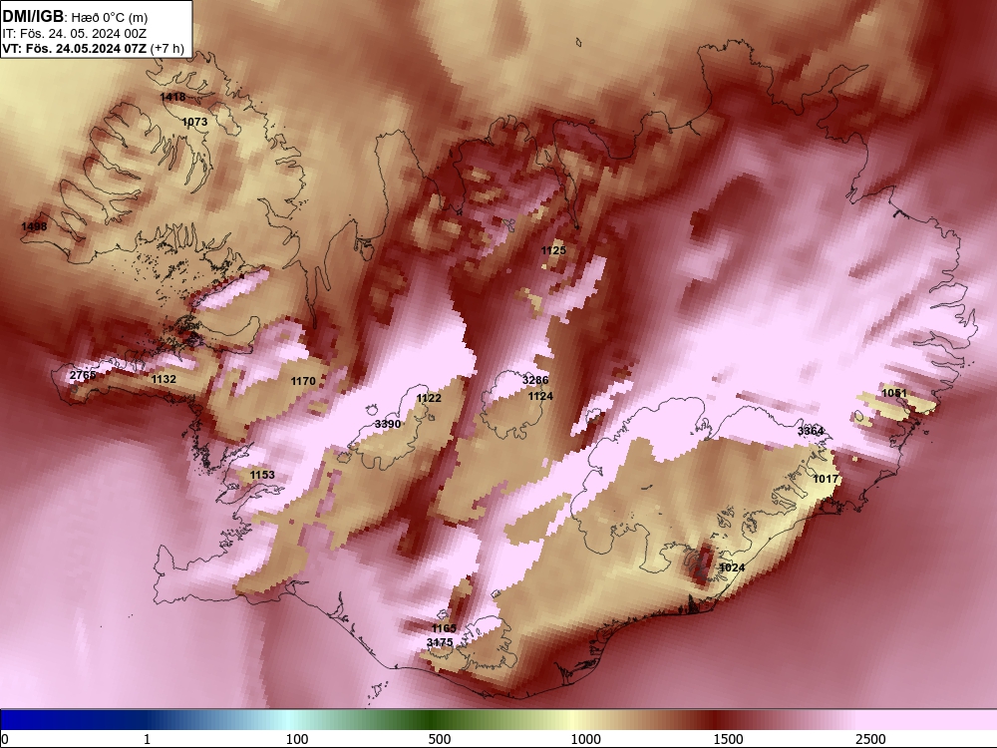The height and width of the screenshot is (748, 997).
Task: Click the map value 1017
Action: (x=826, y=479)
